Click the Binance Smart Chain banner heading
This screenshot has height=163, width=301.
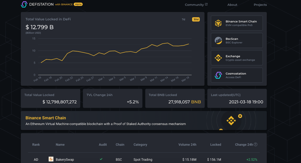[46, 118]
